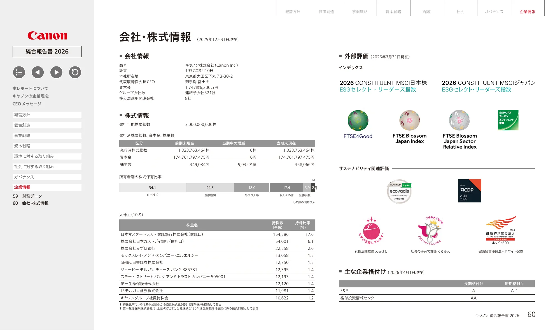Go to page 59 財務データ
Image resolution: width=560 pixels, height=330 pixels.
click(27, 196)
